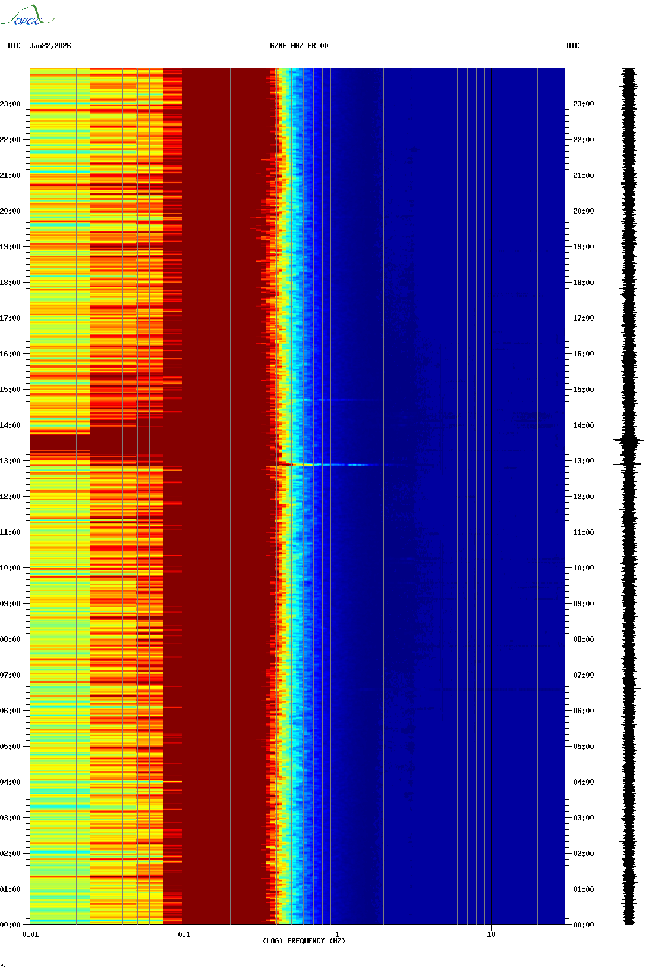The width and height of the screenshot is (655, 972).
Task: Click the 0.01 frequency axis label
Action: 30,935
